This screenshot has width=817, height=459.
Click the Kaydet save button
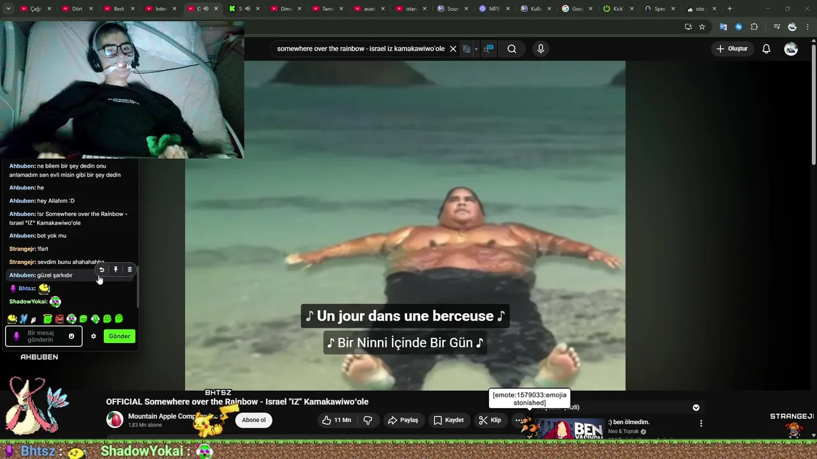coord(449,420)
